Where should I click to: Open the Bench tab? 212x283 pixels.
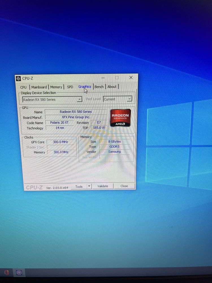99,87
